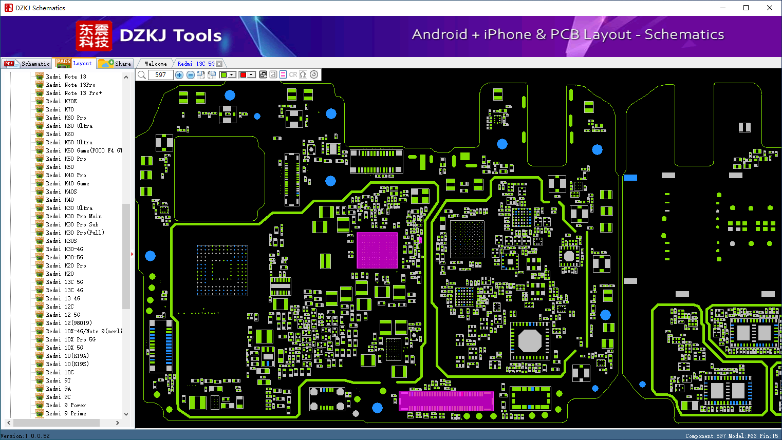Image resolution: width=782 pixels, height=440 pixels.
Task: Click the first flip board view icon
Action: 201,75
